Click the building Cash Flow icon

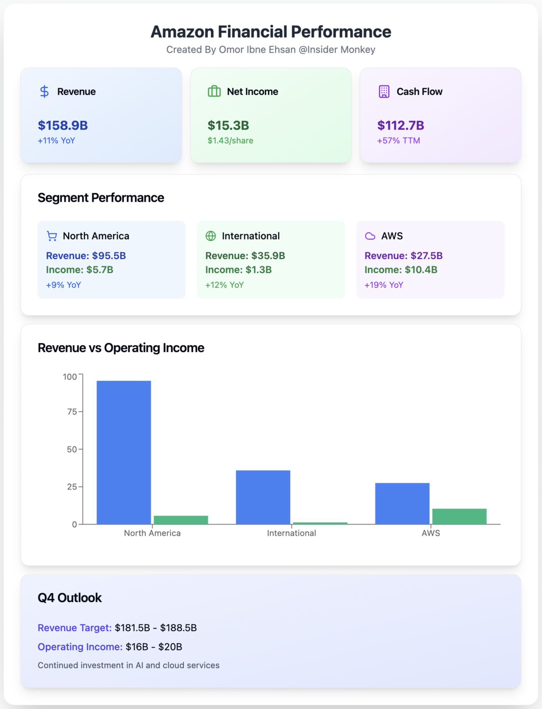[x=384, y=92]
